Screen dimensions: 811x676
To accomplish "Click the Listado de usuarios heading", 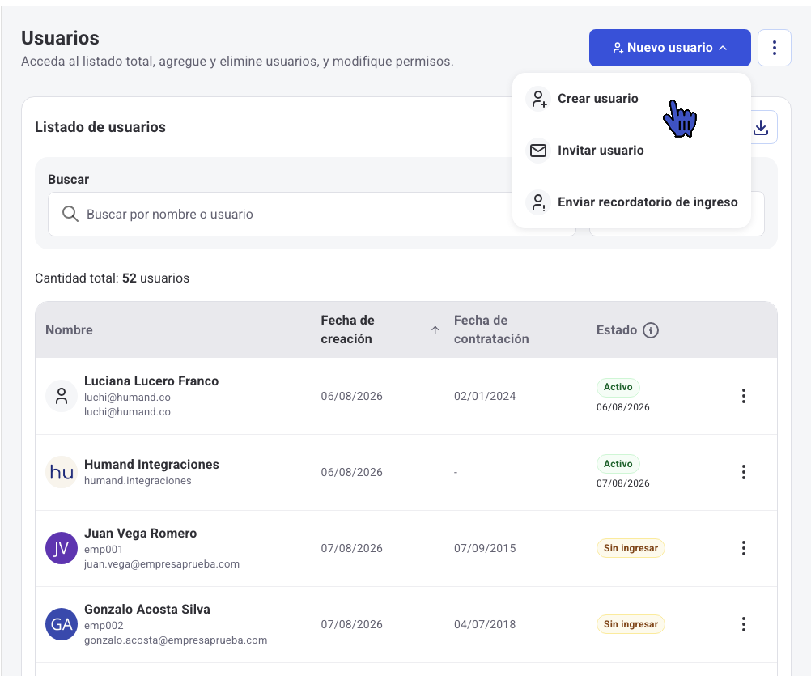I will [x=100, y=127].
